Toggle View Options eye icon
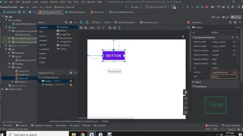Viewport: 243px width, 136px height. [81, 28]
